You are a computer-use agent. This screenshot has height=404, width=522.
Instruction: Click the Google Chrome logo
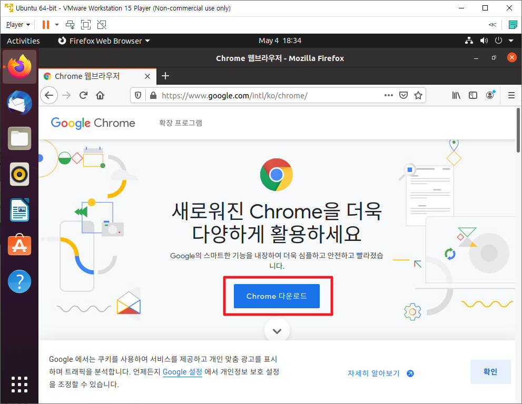(93, 123)
